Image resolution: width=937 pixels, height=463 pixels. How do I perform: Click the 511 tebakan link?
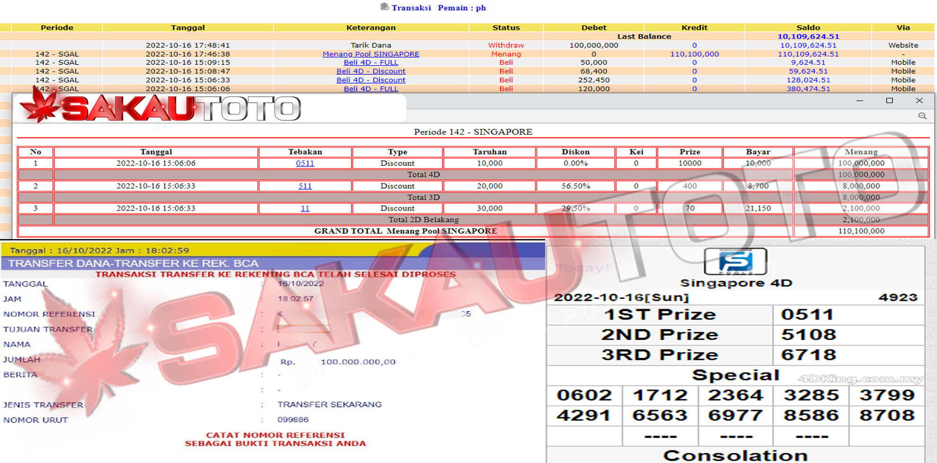pos(305,186)
